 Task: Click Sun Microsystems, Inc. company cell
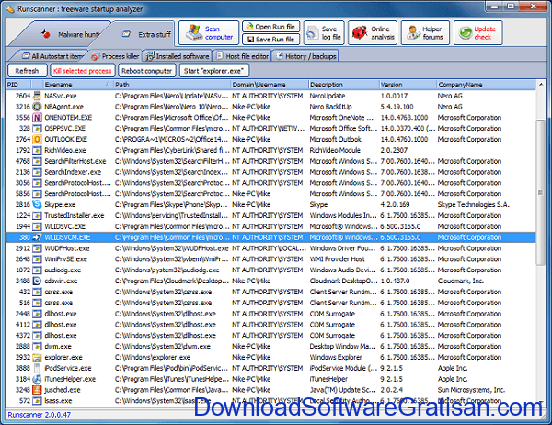pyautogui.click(x=471, y=390)
